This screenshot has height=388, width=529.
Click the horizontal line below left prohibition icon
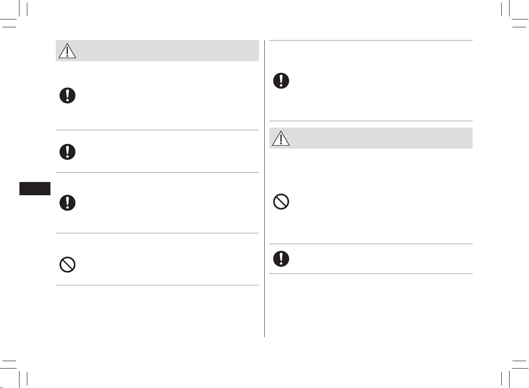pos(157,285)
